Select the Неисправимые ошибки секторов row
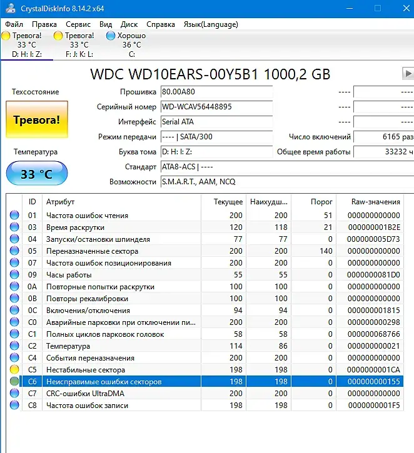The height and width of the screenshot is (453, 414). (x=205, y=381)
